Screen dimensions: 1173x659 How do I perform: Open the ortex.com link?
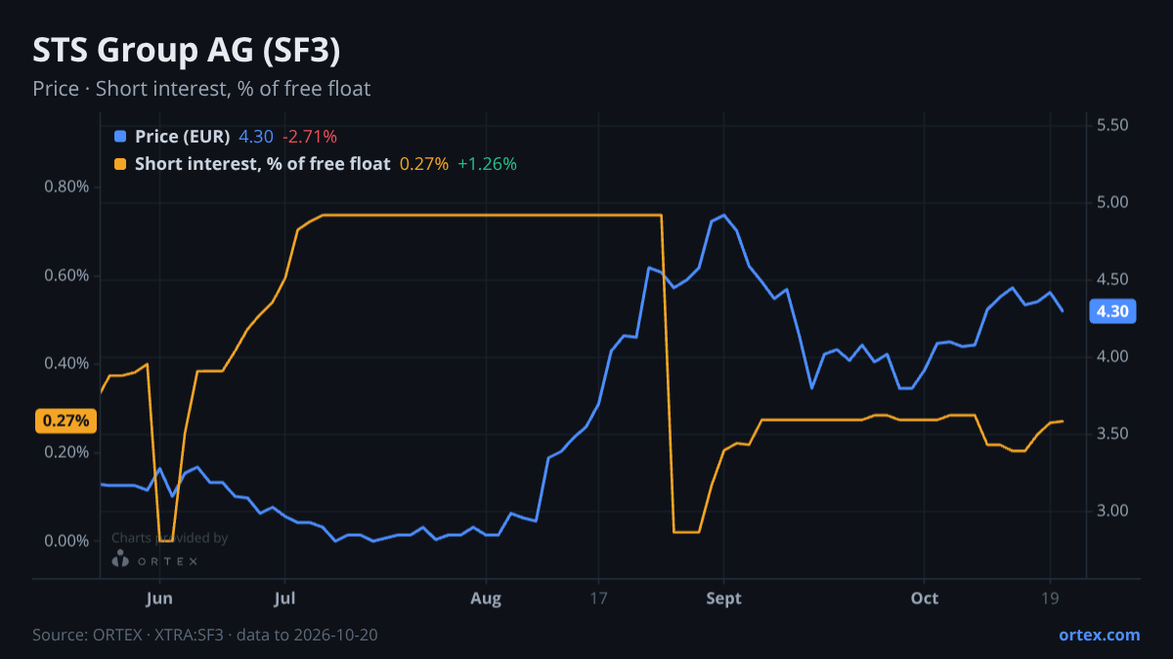point(1100,635)
